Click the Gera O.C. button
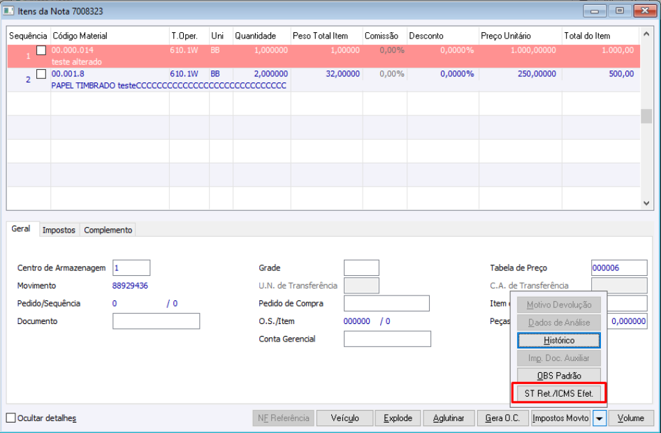 click(x=502, y=418)
